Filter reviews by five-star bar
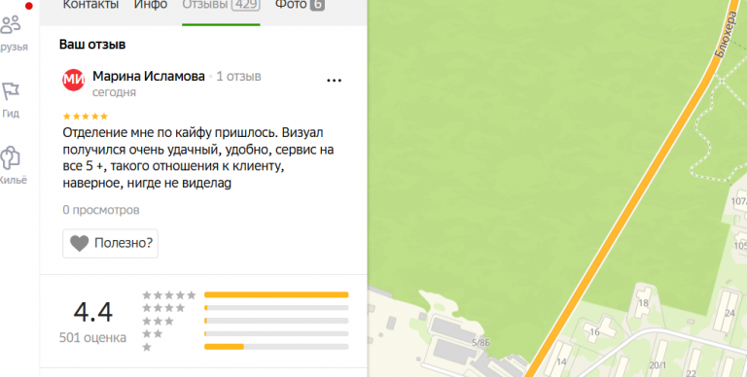The width and height of the screenshot is (747, 377). 276,295
